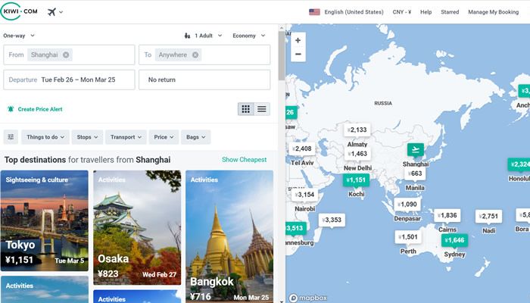530x303 pixels.
Task: Click the Shanghai airplane map marker
Action: pyautogui.click(x=416, y=150)
